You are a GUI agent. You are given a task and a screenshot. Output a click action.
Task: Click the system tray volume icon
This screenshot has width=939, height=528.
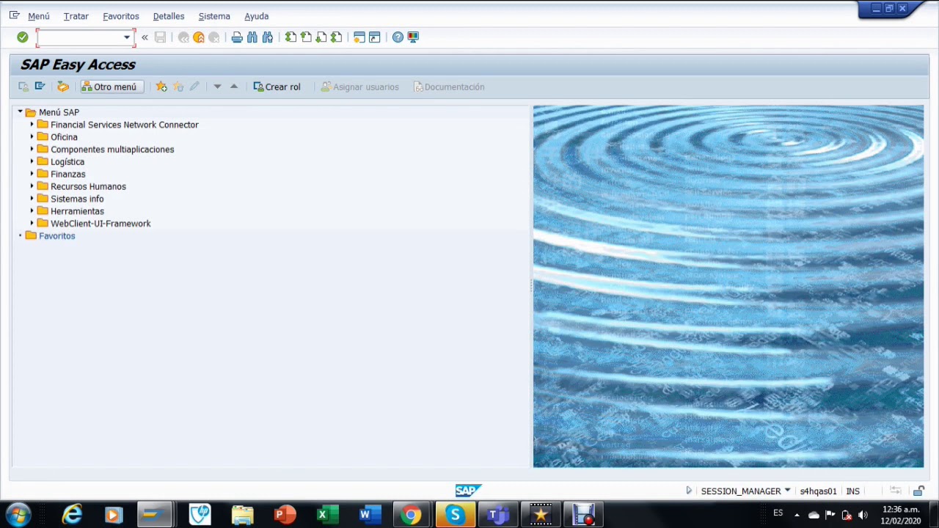pos(863,515)
